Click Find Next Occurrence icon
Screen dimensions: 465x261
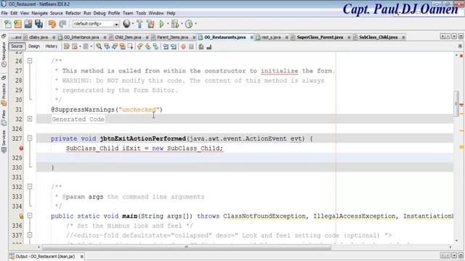(115, 46)
